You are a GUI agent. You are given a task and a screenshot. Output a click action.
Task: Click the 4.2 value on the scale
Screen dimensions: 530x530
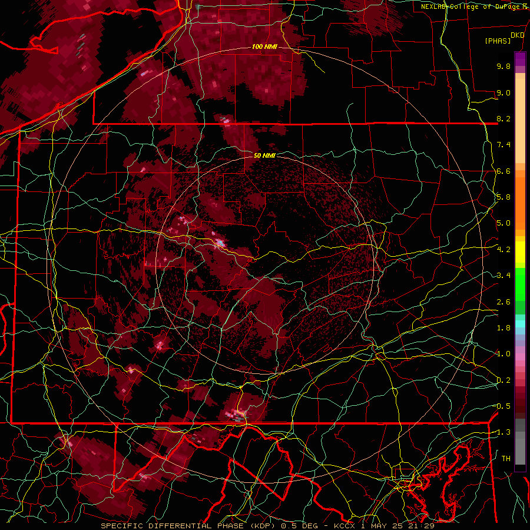click(503, 250)
